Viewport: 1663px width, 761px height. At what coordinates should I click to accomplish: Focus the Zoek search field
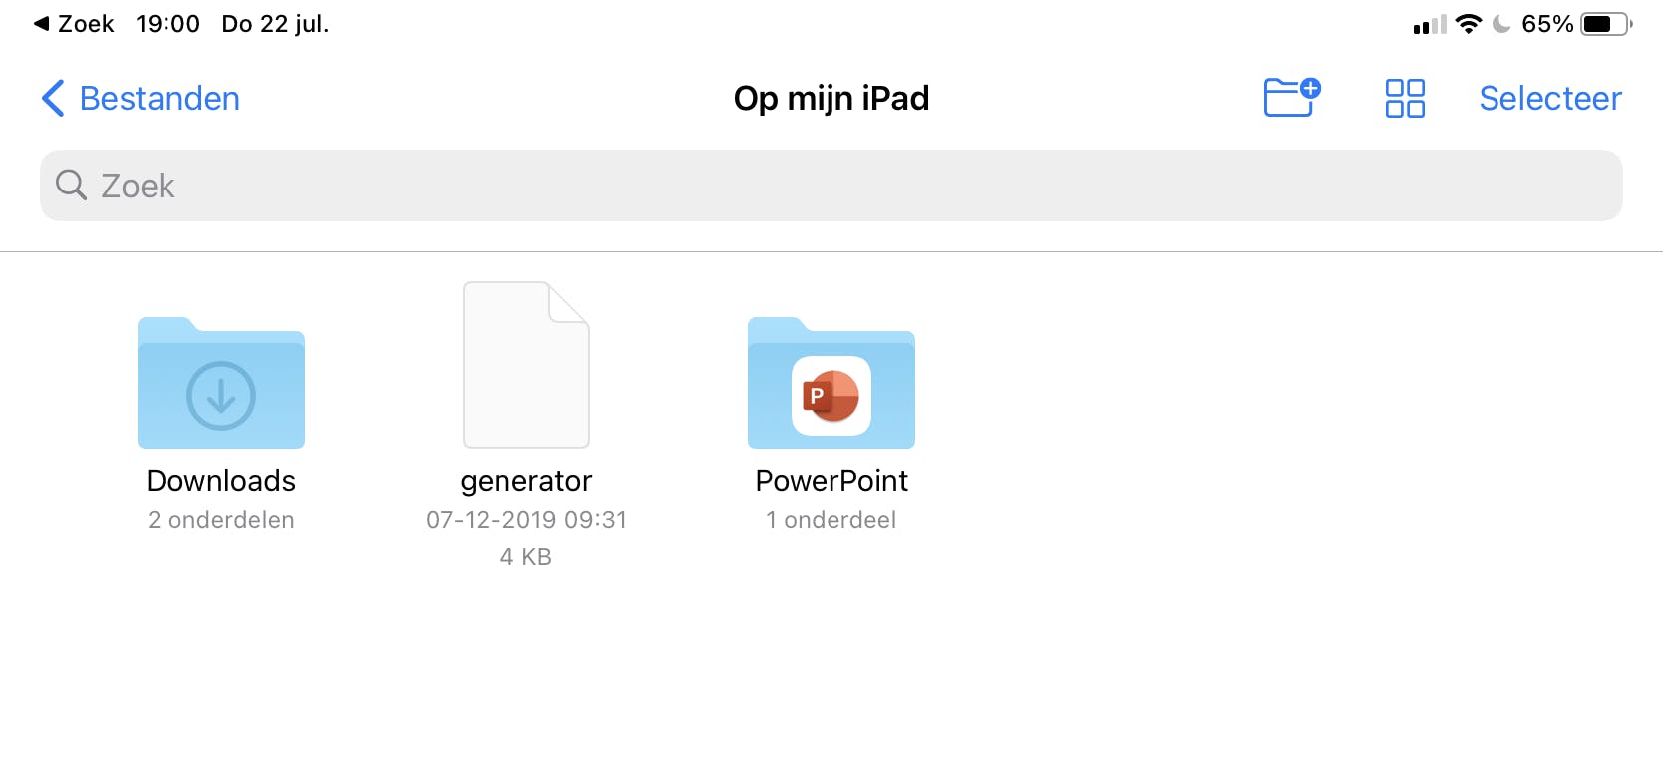(831, 186)
